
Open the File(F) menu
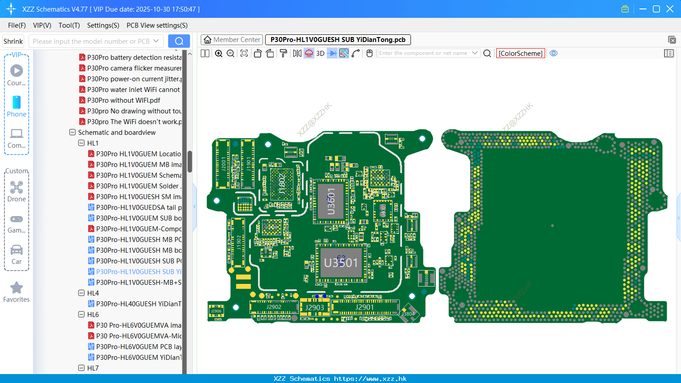coord(17,25)
